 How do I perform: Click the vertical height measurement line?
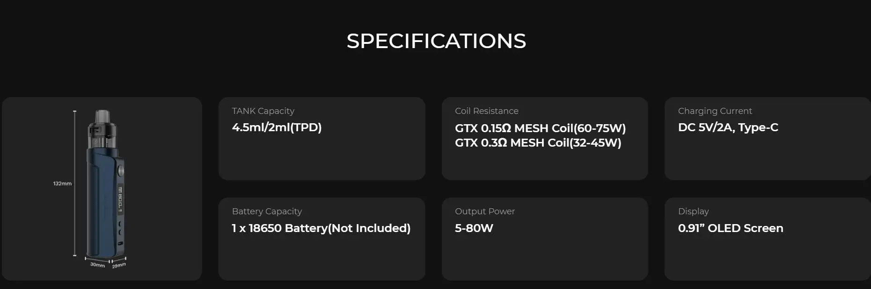point(74,183)
